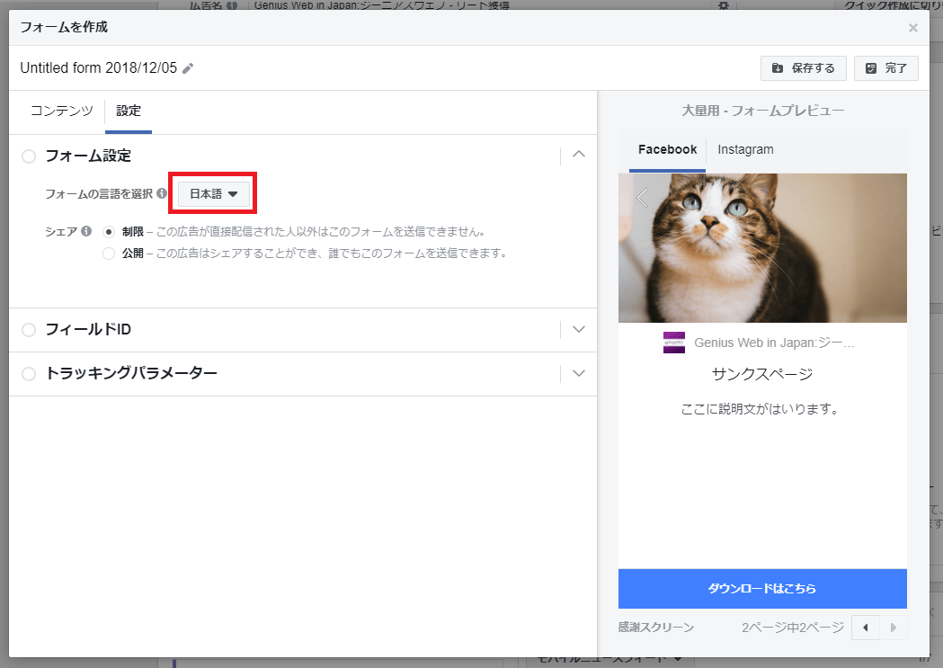Expand the フィールドID section

[579, 329]
